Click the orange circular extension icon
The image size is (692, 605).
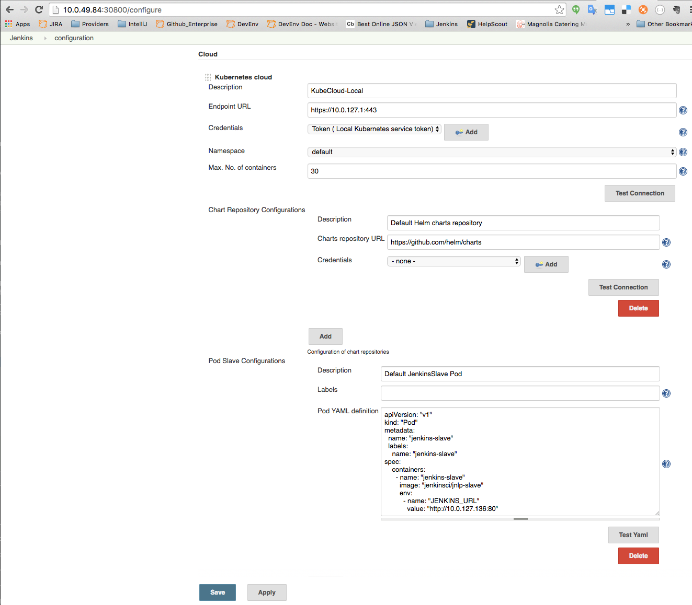(x=643, y=9)
